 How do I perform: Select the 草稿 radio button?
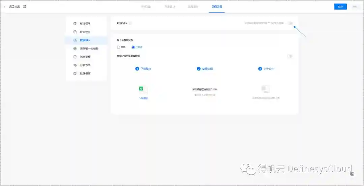click(118, 47)
